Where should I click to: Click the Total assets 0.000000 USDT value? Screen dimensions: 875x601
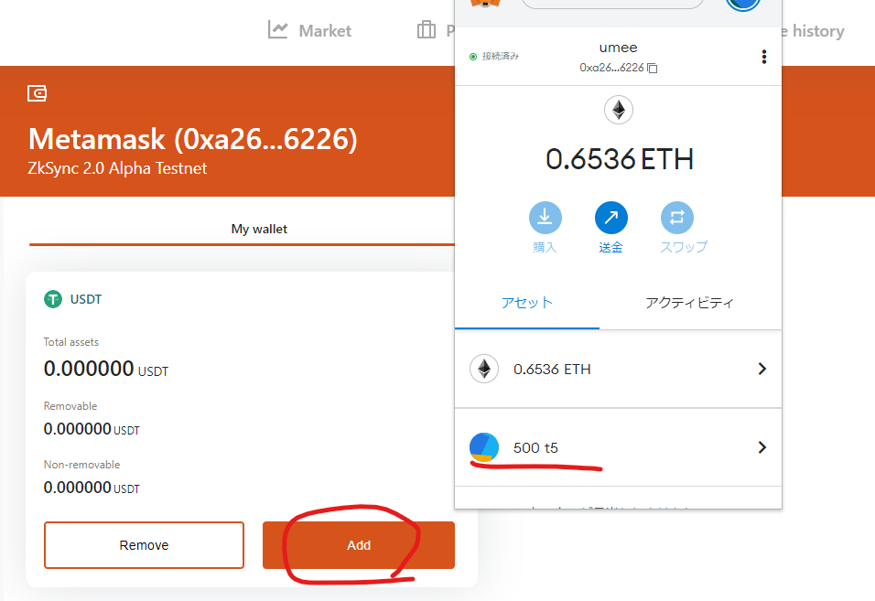pos(106,369)
